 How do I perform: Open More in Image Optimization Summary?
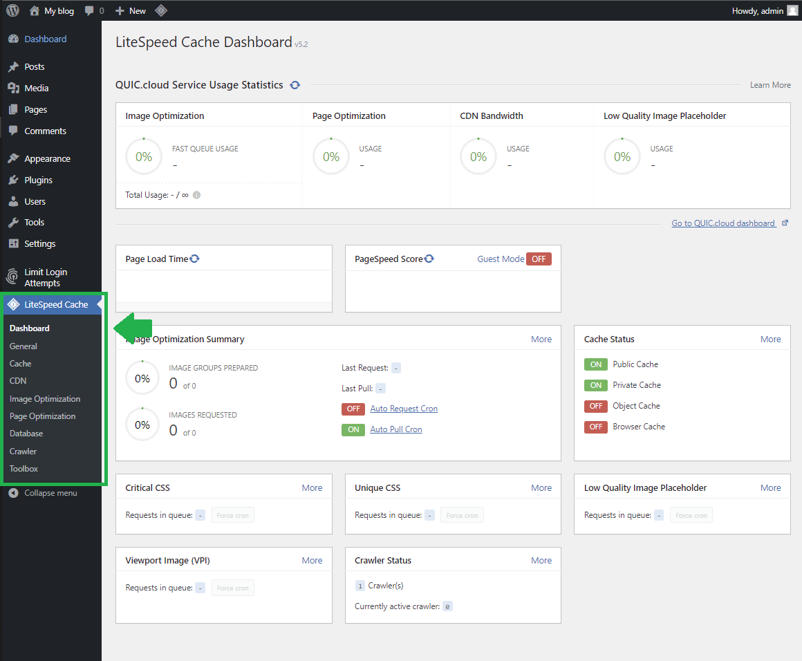[541, 339]
